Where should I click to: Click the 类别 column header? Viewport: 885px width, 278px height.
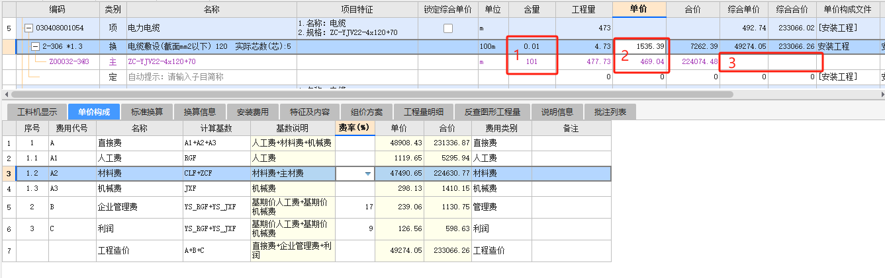tap(113, 9)
